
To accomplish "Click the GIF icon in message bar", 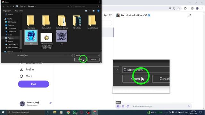I will (123, 106).
